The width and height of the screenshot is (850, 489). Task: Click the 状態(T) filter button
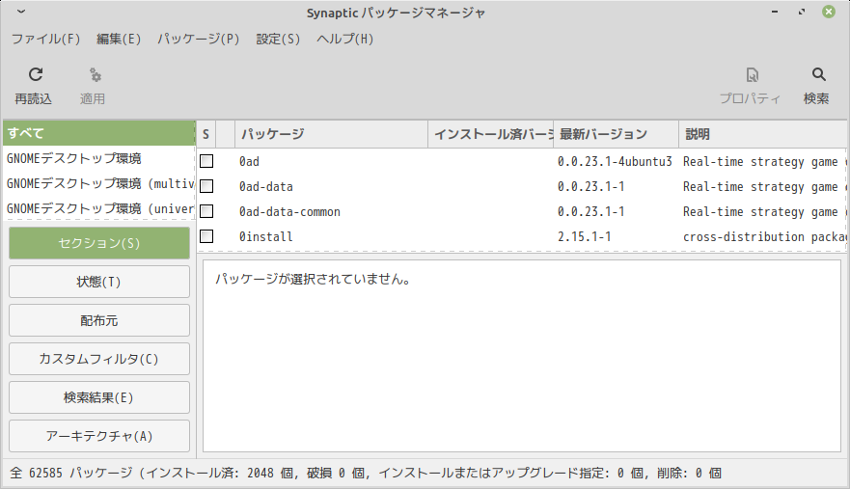[99, 282]
